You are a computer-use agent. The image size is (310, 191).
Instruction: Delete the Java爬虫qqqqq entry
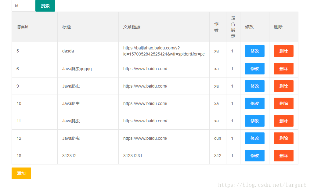283,68
